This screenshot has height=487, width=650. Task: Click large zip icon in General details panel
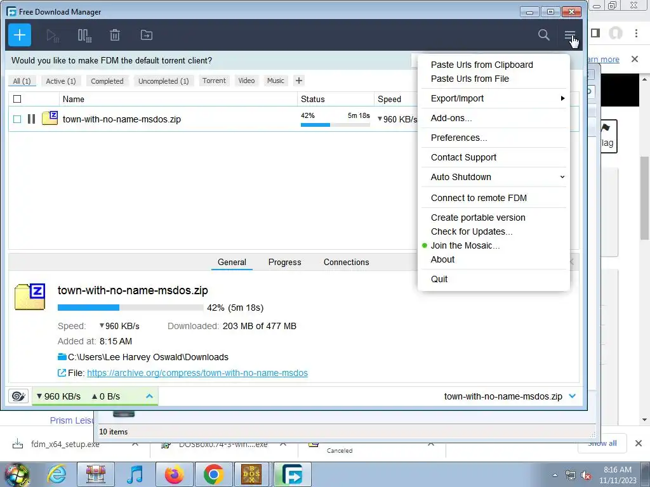click(x=29, y=297)
